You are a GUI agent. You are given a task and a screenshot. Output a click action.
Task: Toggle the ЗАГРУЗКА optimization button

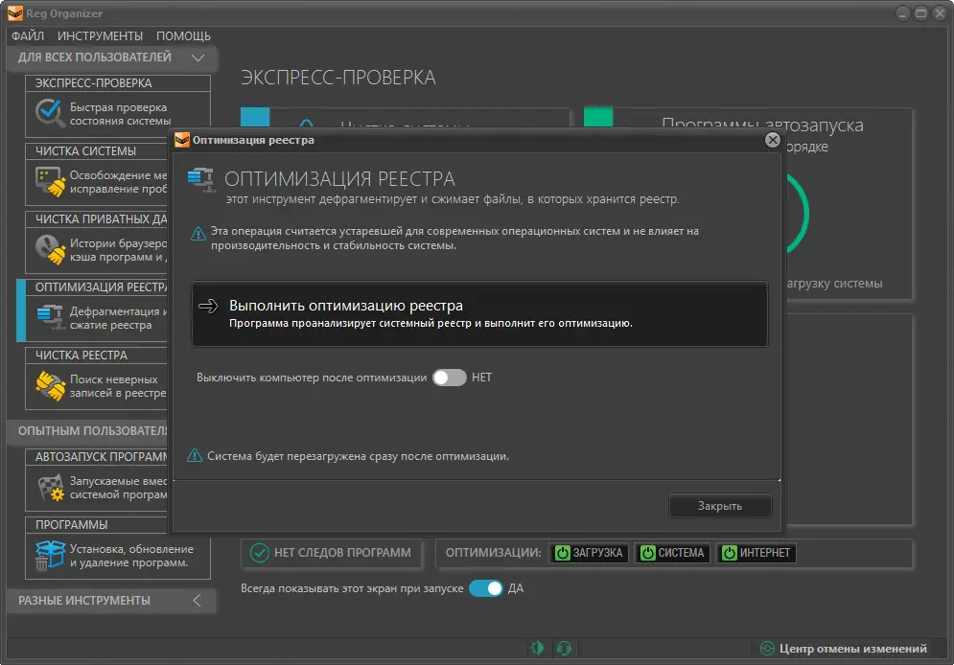coord(589,553)
